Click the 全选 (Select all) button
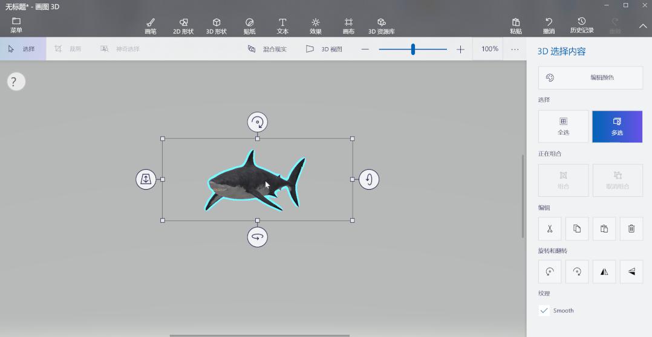This screenshot has height=337, width=652. (563, 126)
